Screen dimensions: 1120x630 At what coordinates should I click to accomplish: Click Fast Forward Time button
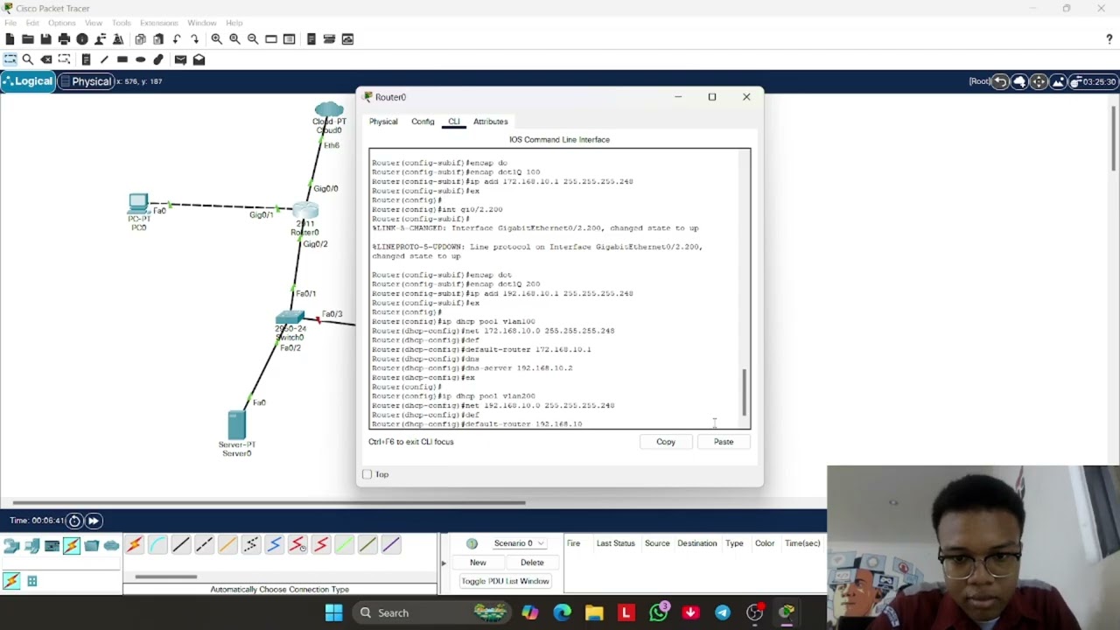click(93, 521)
